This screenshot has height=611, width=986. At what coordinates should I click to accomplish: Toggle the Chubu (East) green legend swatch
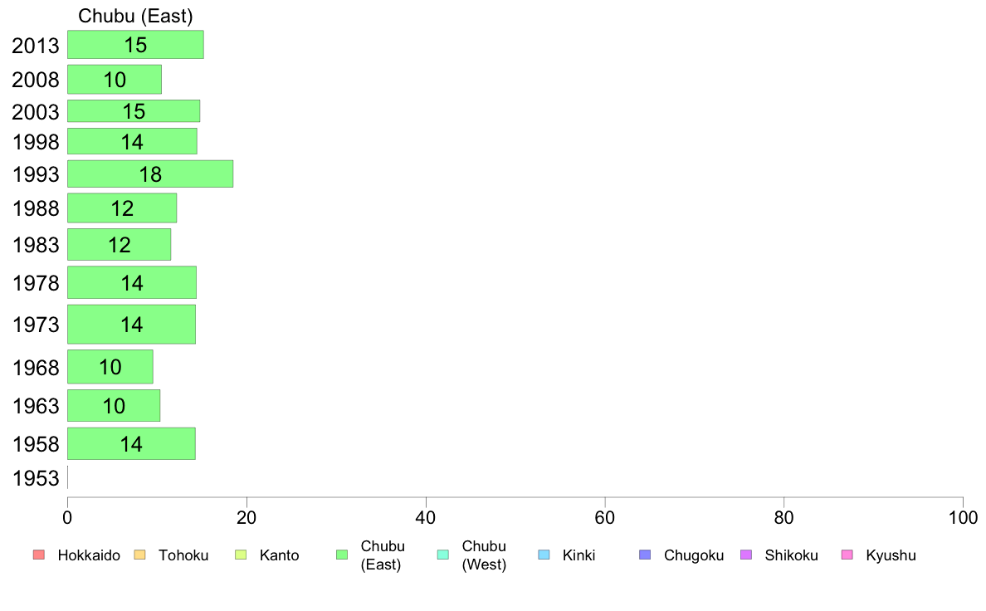(342, 555)
